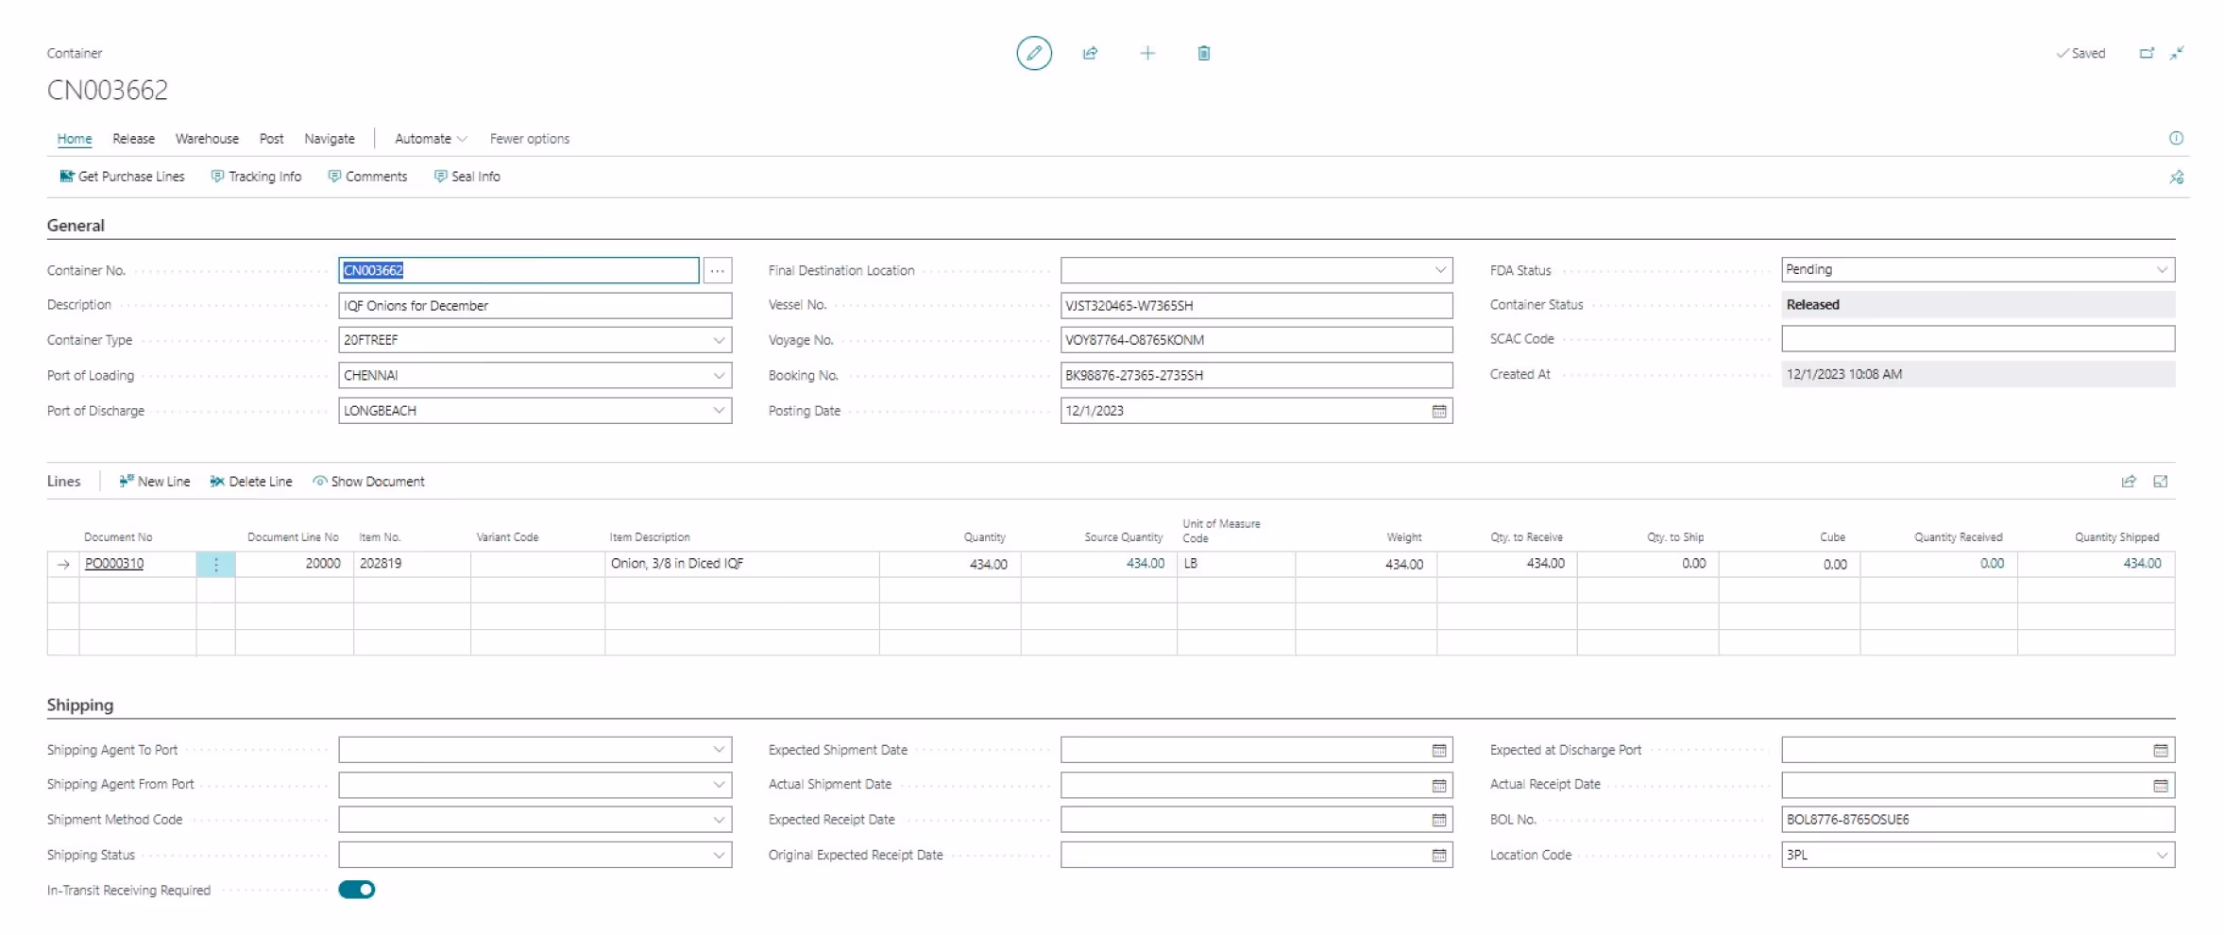Open Comments action
The image size is (2224, 935).
367,177
